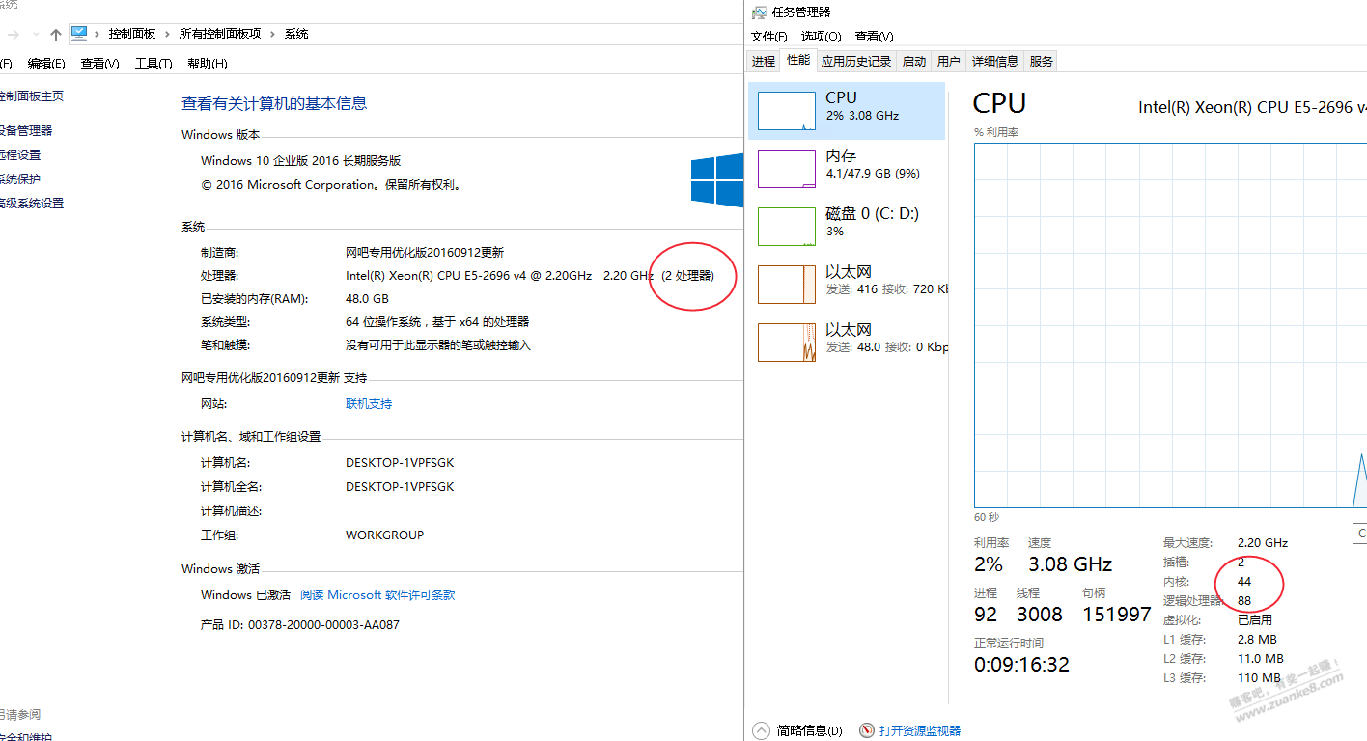Open 控制面板主页 sidebar link
The image size is (1367, 741).
pos(31,96)
